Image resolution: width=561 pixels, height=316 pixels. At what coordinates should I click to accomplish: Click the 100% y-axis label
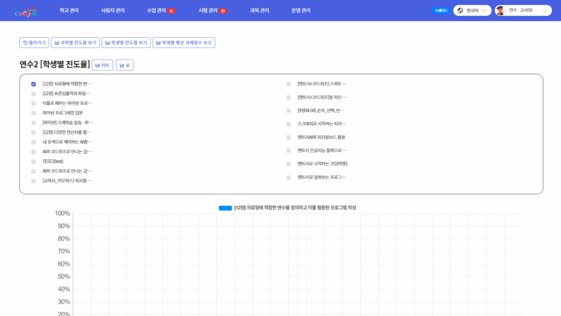point(62,213)
